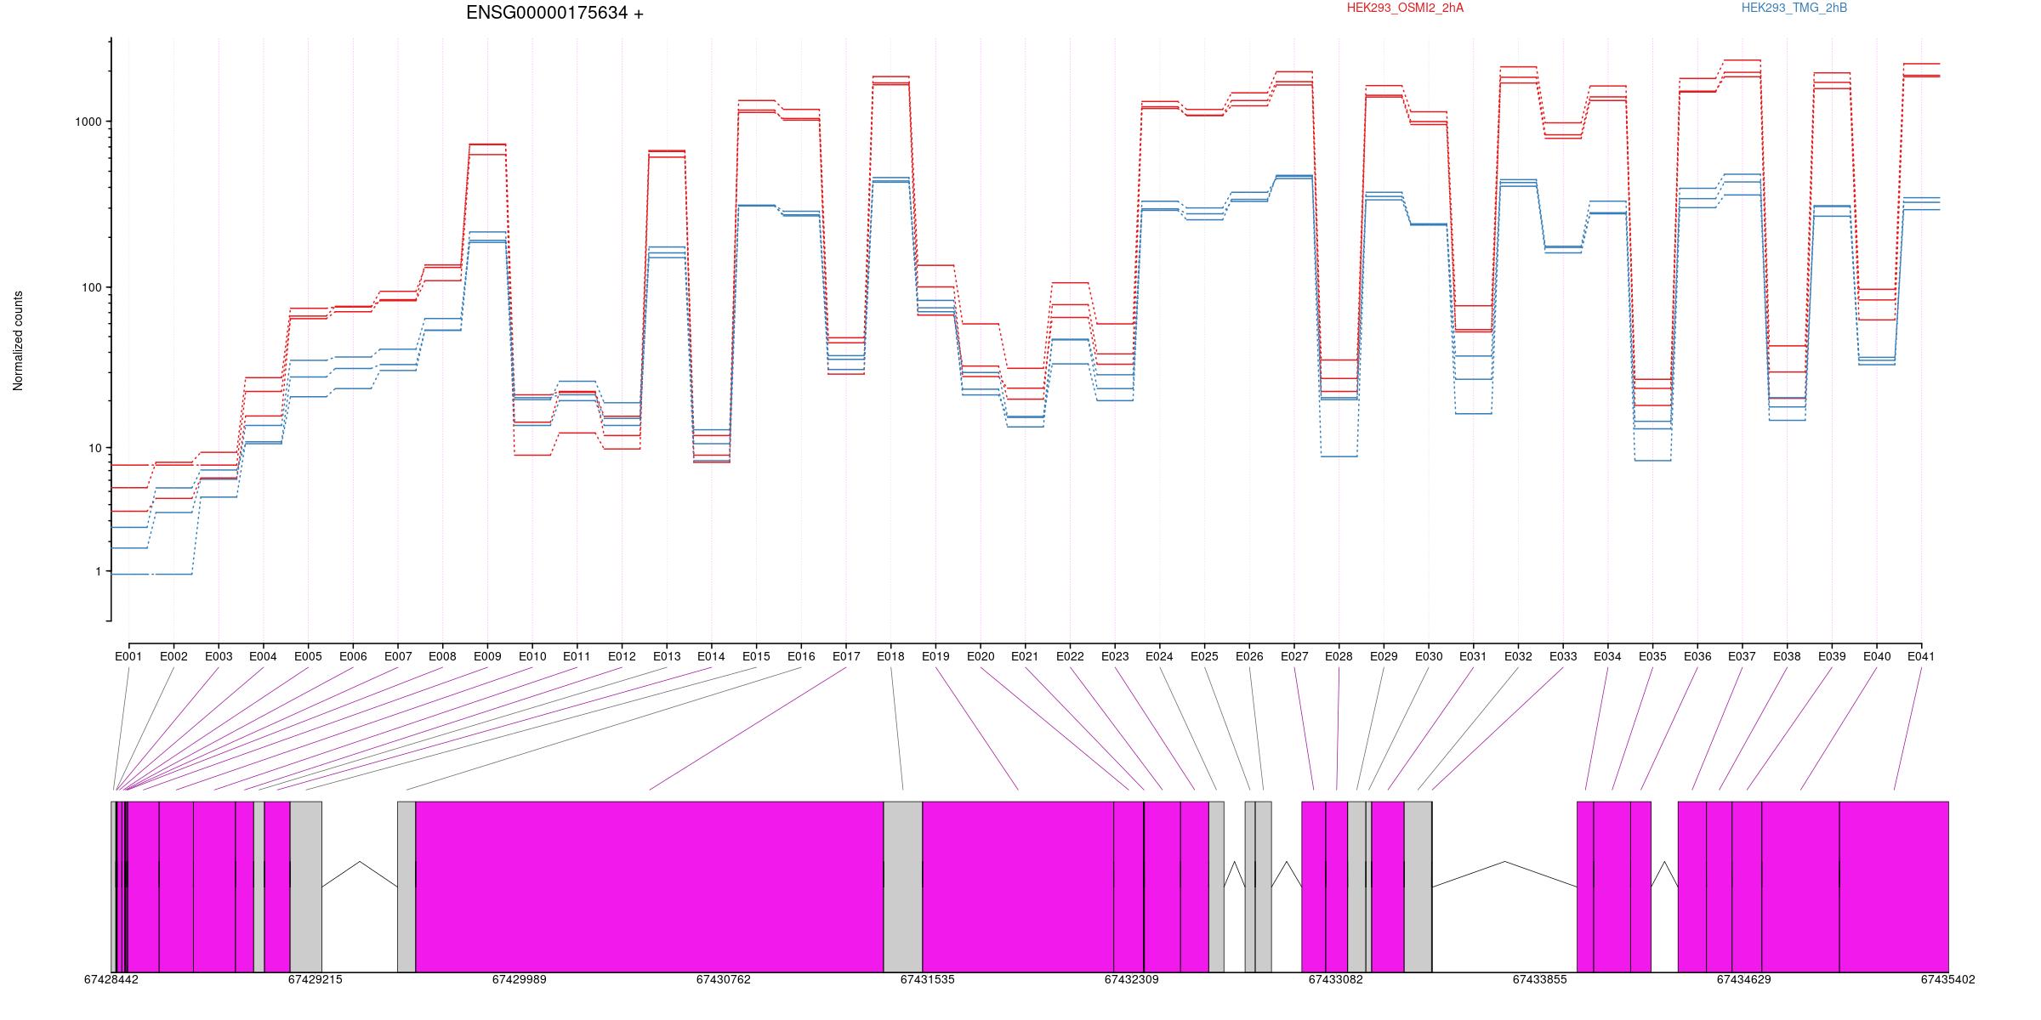
Task: Click genomic coordinate 67434629
Action: 1744,979
